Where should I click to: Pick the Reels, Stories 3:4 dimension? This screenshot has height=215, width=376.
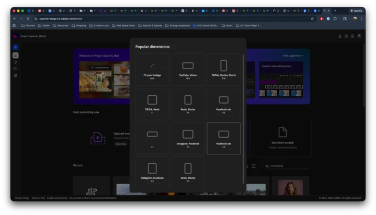pyautogui.click(x=188, y=104)
